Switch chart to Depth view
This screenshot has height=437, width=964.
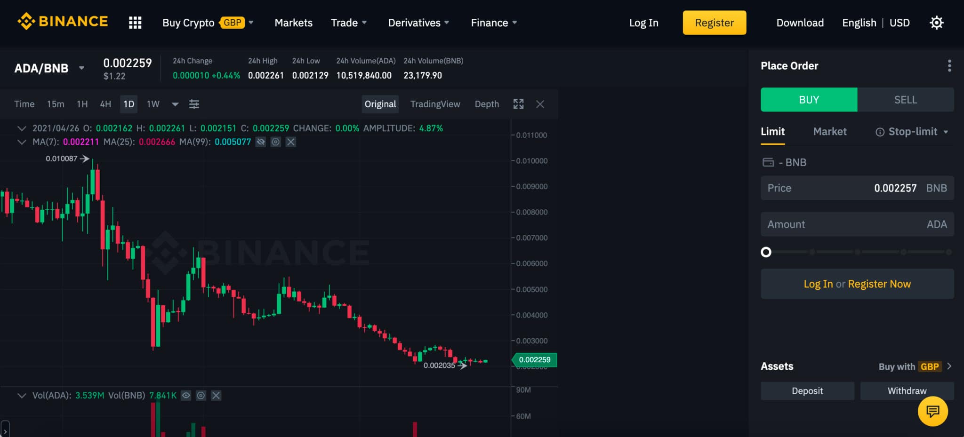point(487,104)
